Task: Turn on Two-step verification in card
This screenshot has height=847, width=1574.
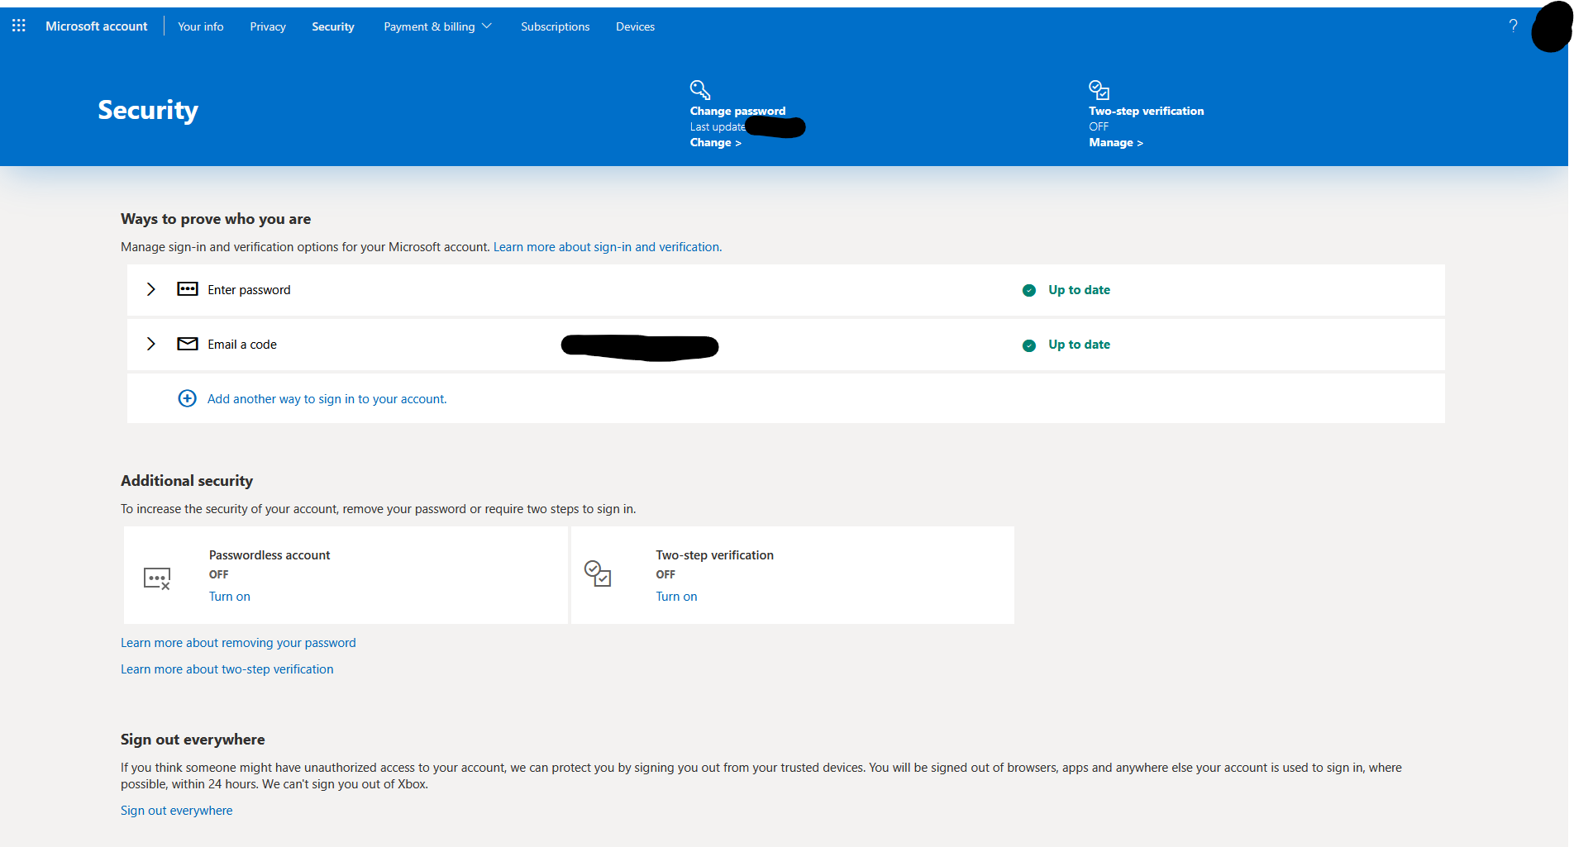Action: (676, 597)
